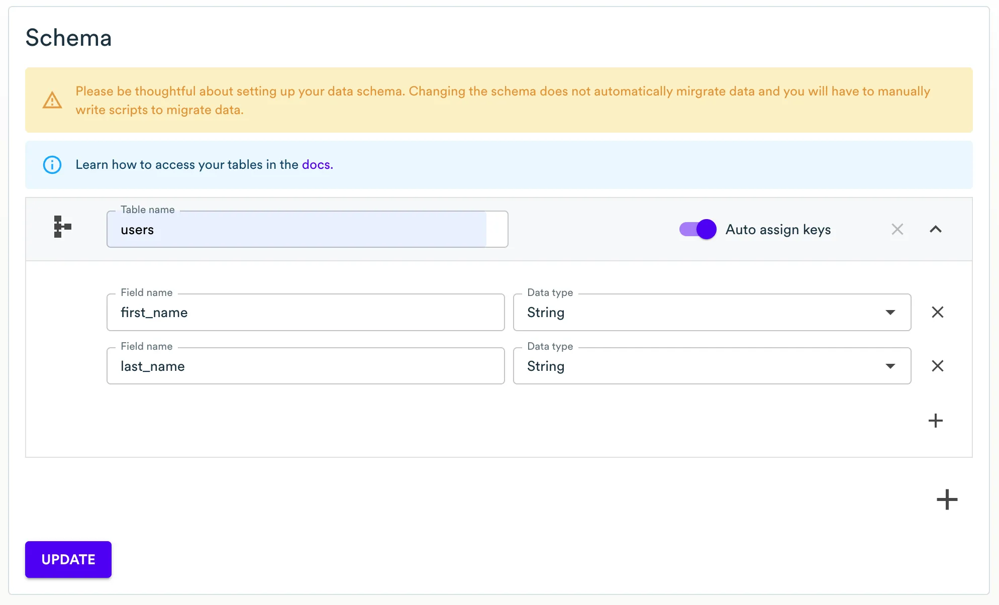Image resolution: width=999 pixels, height=605 pixels.
Task: Click the Schema heading
Action: pyautogui.click(x=69, y=38)
